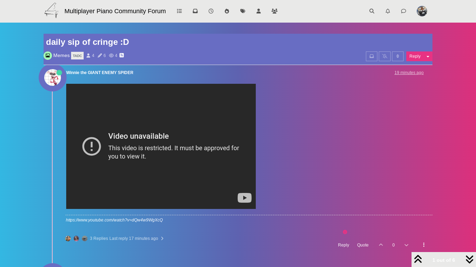Click the small pink dot above Reply
The image size is (476, 267).
pos(345,232)
